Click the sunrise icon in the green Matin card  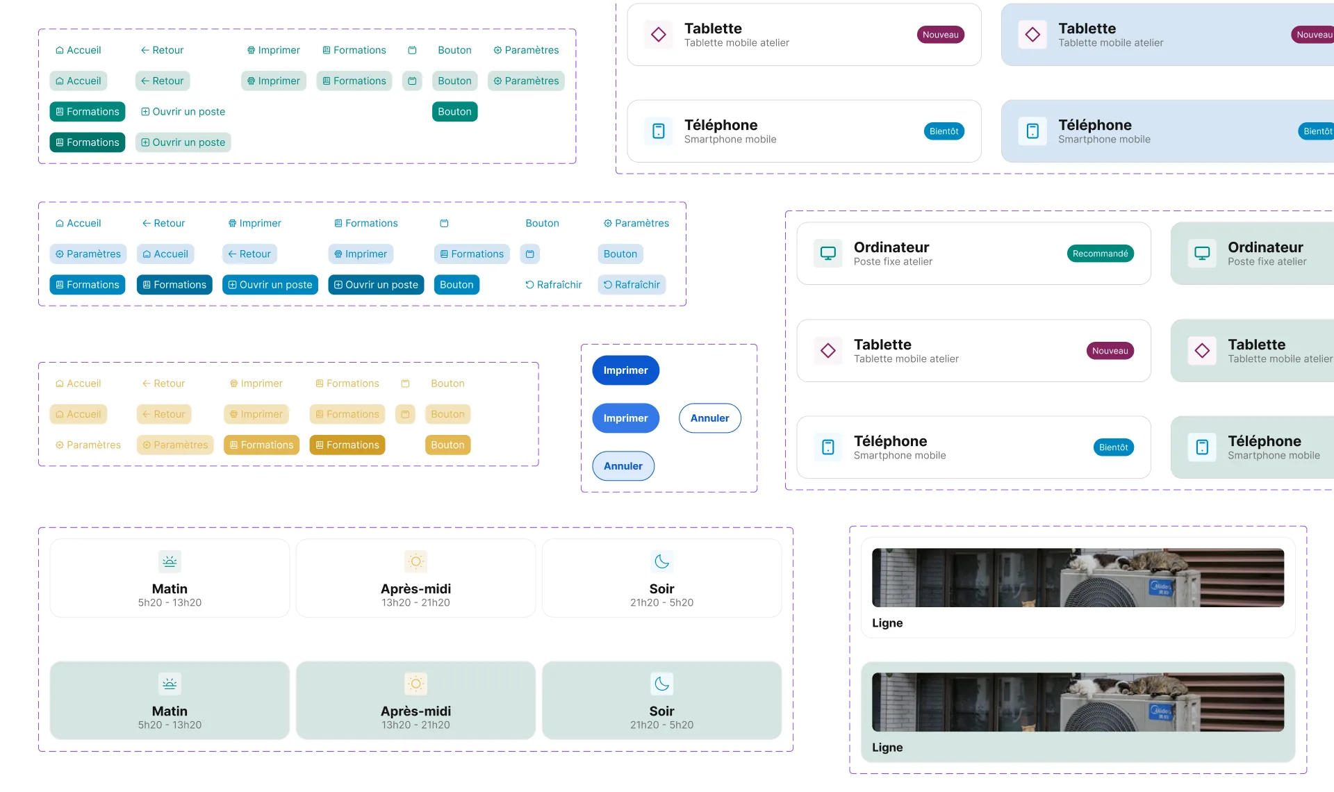pyautogui.click(x=170, y=684)
